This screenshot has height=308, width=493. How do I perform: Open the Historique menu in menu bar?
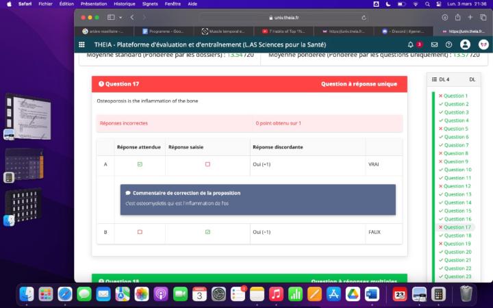[125, 3]
